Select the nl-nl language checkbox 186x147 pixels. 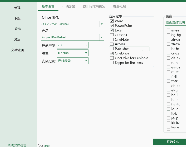tap(169, 63)
